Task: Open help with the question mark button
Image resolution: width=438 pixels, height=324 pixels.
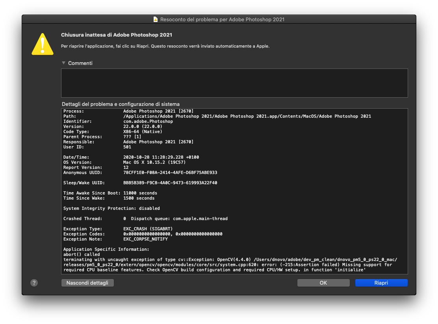Action: (x=34, y=283)
